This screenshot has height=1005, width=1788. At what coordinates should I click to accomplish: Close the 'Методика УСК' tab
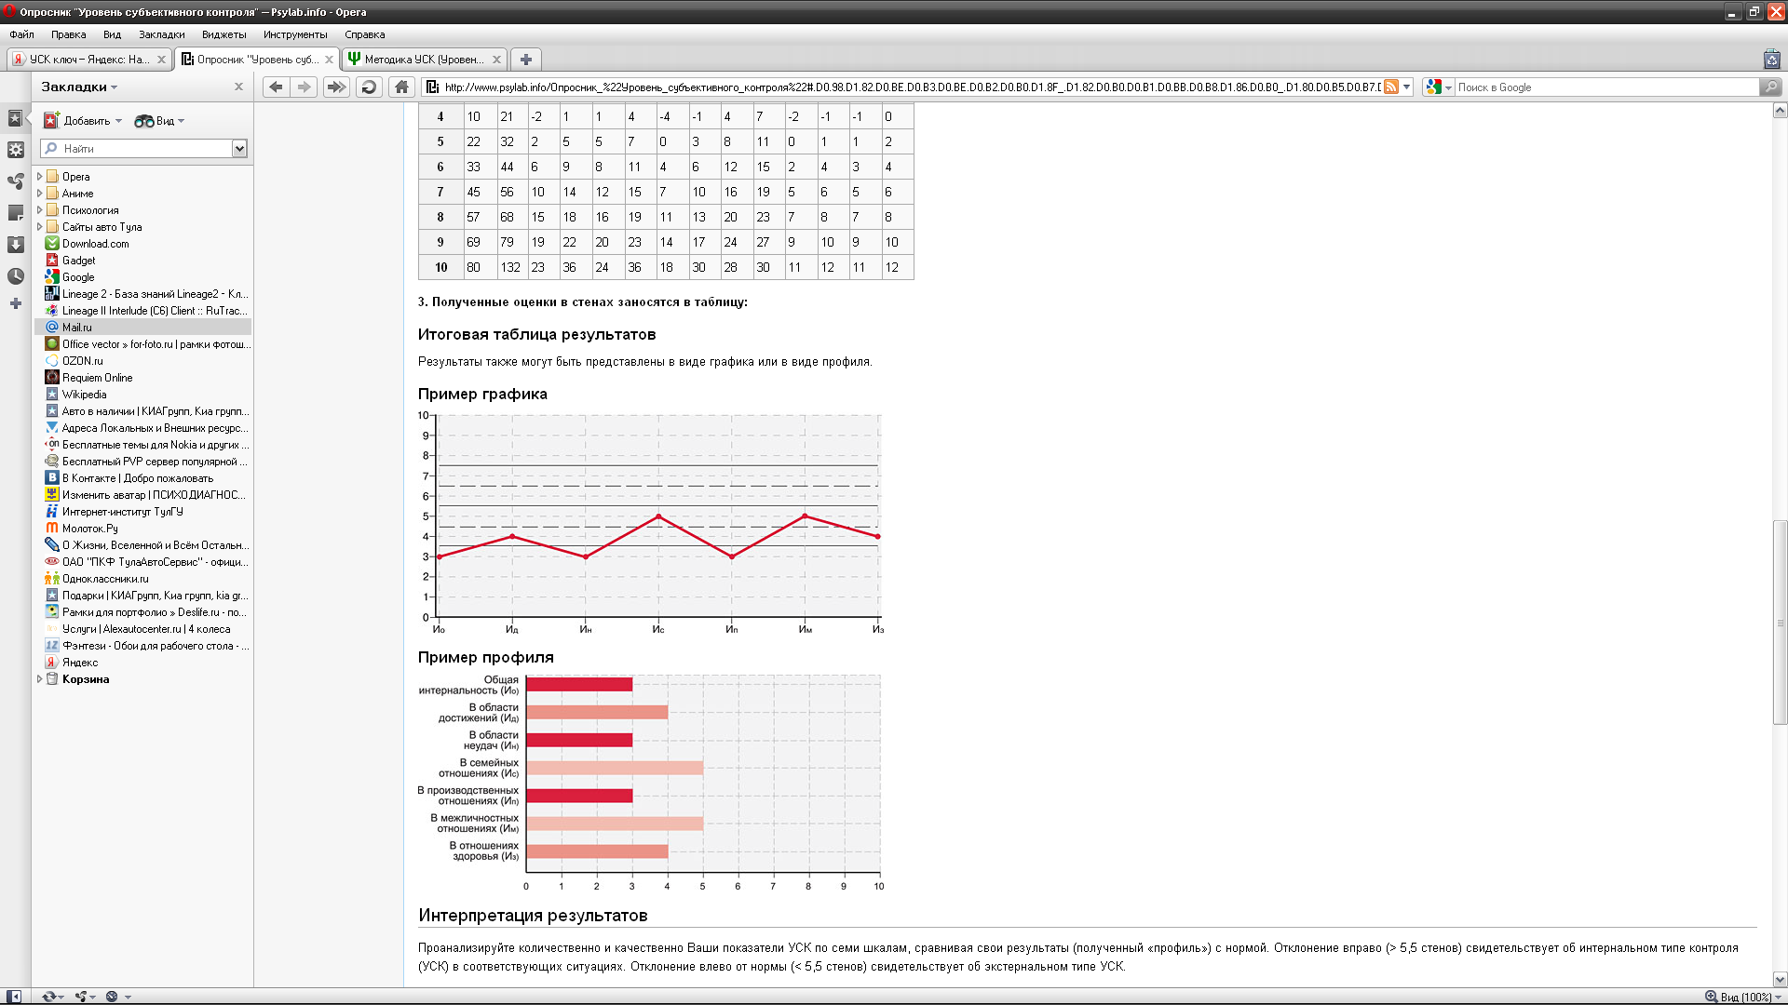(496, 59)
